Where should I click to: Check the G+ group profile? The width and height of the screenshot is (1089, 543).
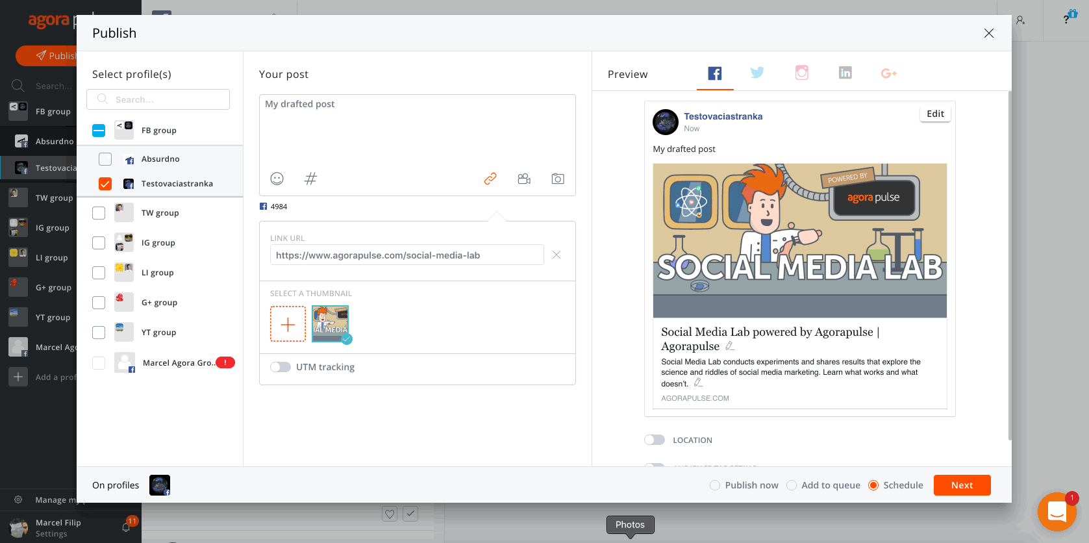pyautogui.click(x=99, y=303)
